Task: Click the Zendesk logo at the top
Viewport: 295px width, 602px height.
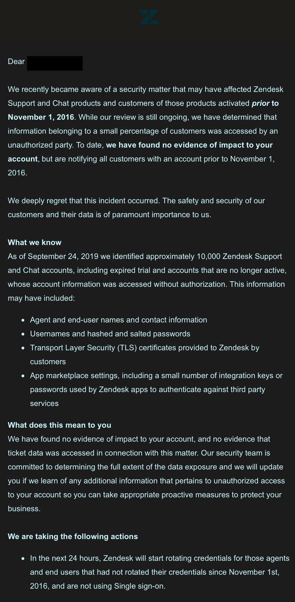Action: pyautogui.click(x=149, y=17)
